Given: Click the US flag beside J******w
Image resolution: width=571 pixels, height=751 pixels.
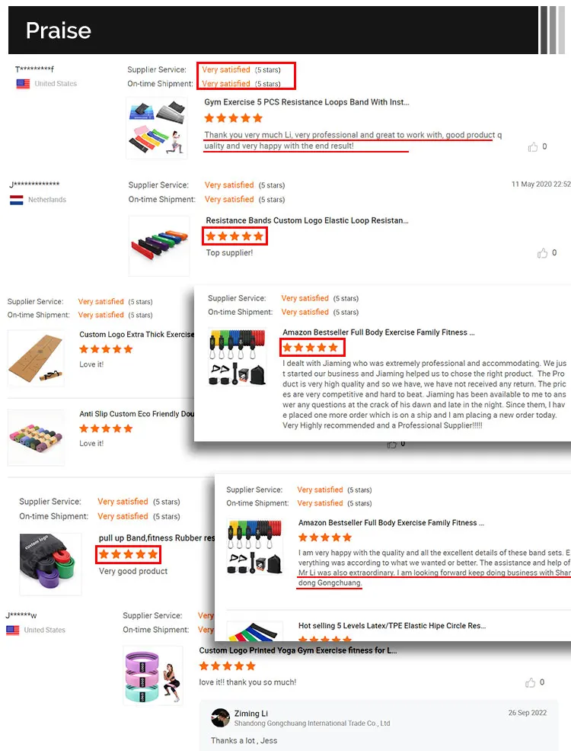Looking at the screenshot, I should pyautogui.click(x=13, y=631).
